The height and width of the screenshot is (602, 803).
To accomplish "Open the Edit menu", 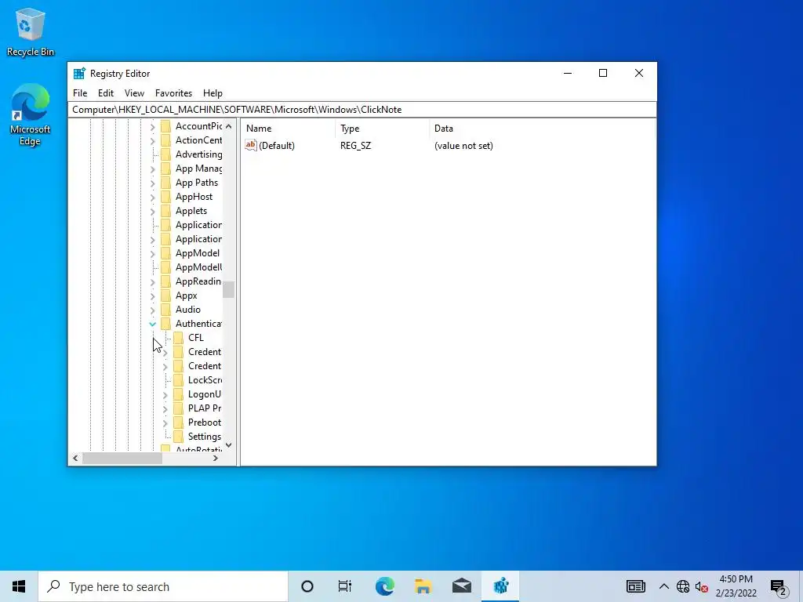I will point(106,93).
